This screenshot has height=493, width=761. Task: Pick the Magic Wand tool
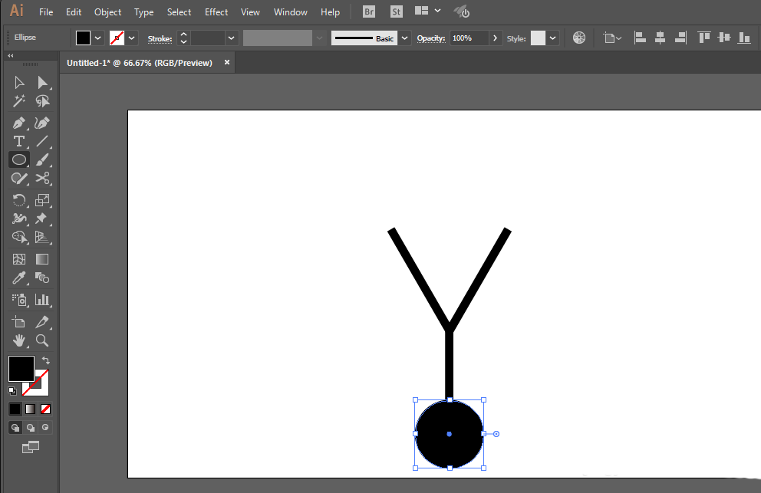[x=19, y=101]
